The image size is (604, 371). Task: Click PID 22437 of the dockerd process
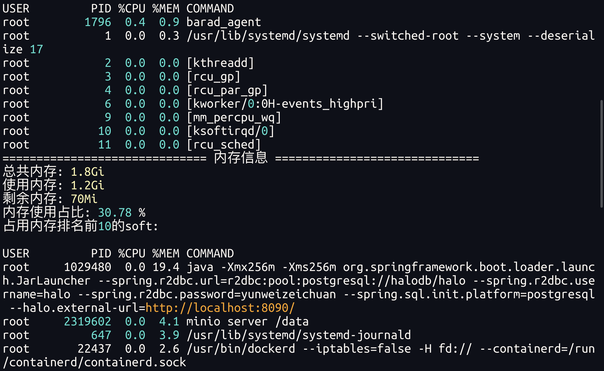click(94, 349)
